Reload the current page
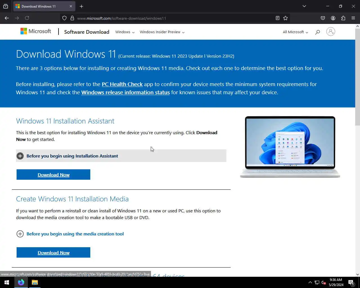Viewport: 360px width, 288px height. 27,18
